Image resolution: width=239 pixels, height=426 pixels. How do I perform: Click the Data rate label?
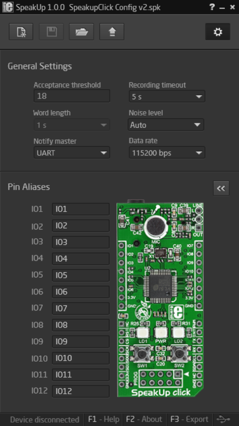pyautogui.click(x=143, y=141)
